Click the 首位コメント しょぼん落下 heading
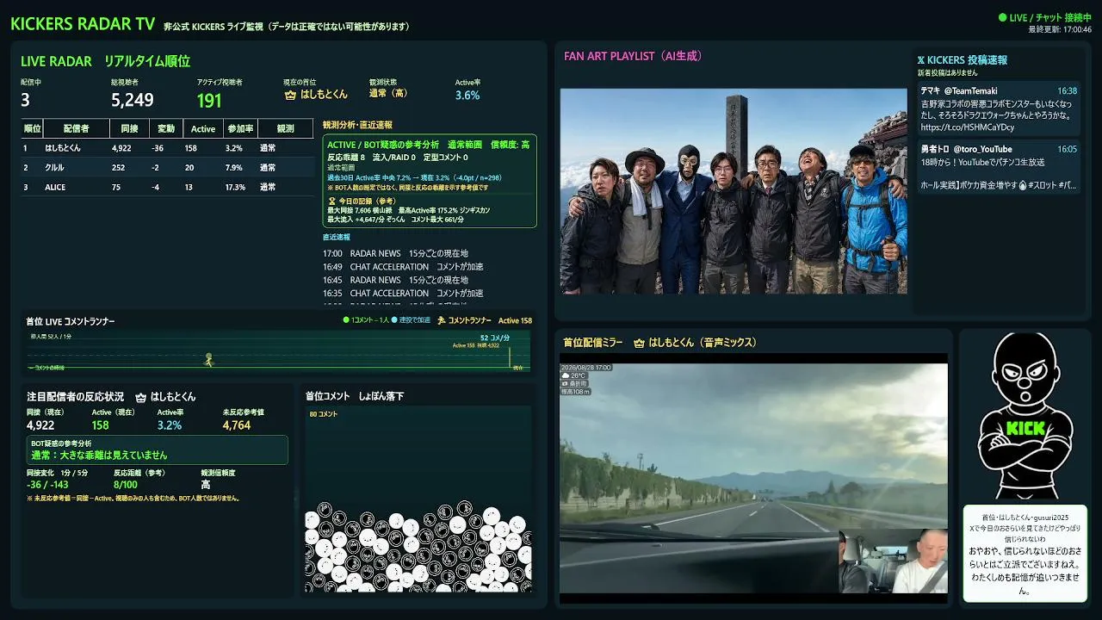 (x=355, y=396)
